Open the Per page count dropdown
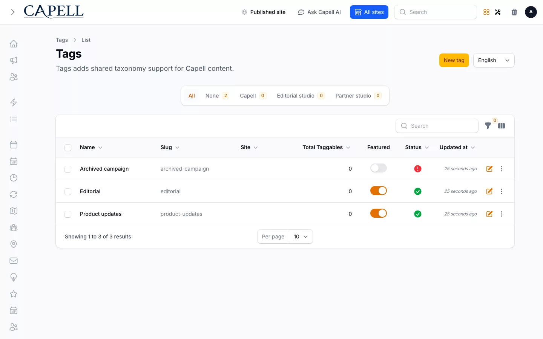Screen dimensions: 543x339 [x=301, y=237]
